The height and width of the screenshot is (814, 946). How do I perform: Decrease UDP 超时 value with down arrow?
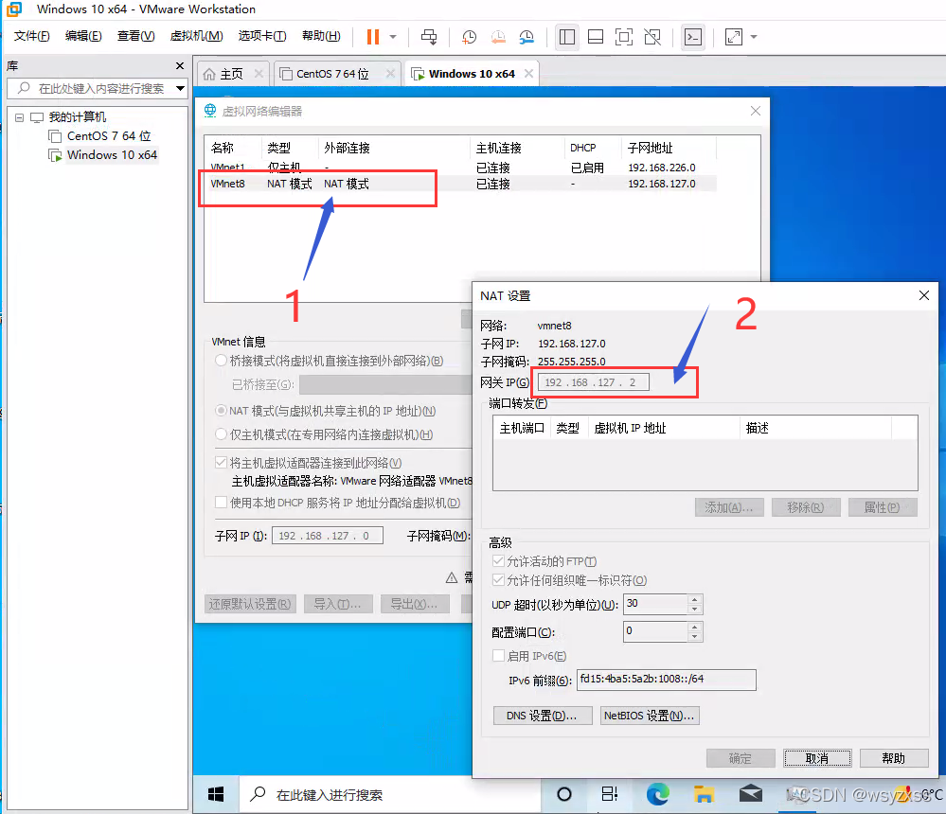pos(695,609)
